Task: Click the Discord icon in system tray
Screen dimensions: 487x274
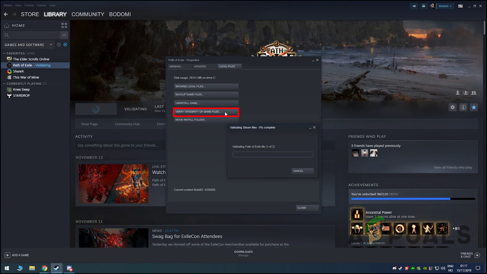Action: click(x=394, y=268)
